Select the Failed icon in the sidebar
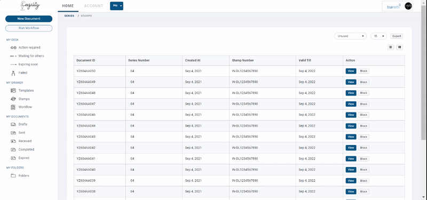Image resolution: width=427 pixels, height=200 pixels. tap(13, 73)
